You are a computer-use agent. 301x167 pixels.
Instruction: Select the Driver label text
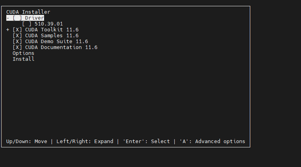click(x=34, y=18)
